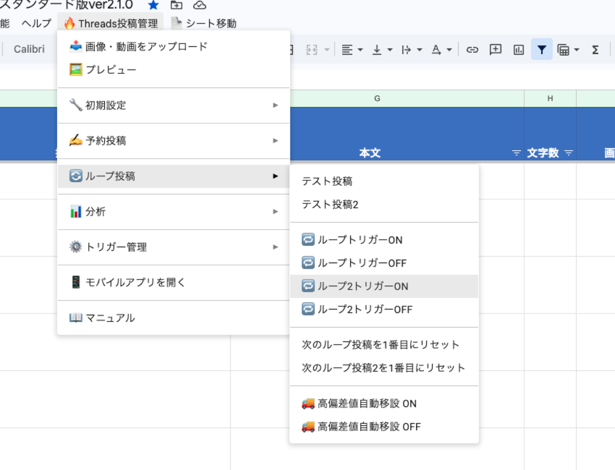Click the insert chart icon
Image resolution: width=615 pixels, height=470 pixels.
pyautogui.click(x=519, y=50)
